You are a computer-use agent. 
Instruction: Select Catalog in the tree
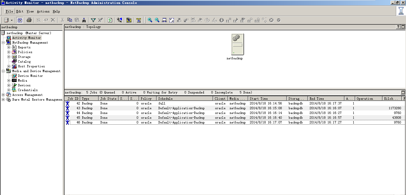tap(24, 61)
